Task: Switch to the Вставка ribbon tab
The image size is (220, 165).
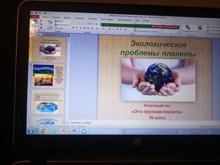Action: coord(56,17)
